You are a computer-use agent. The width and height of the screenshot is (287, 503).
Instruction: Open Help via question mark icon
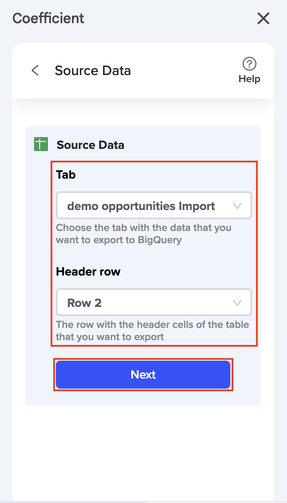pos(249,65)
